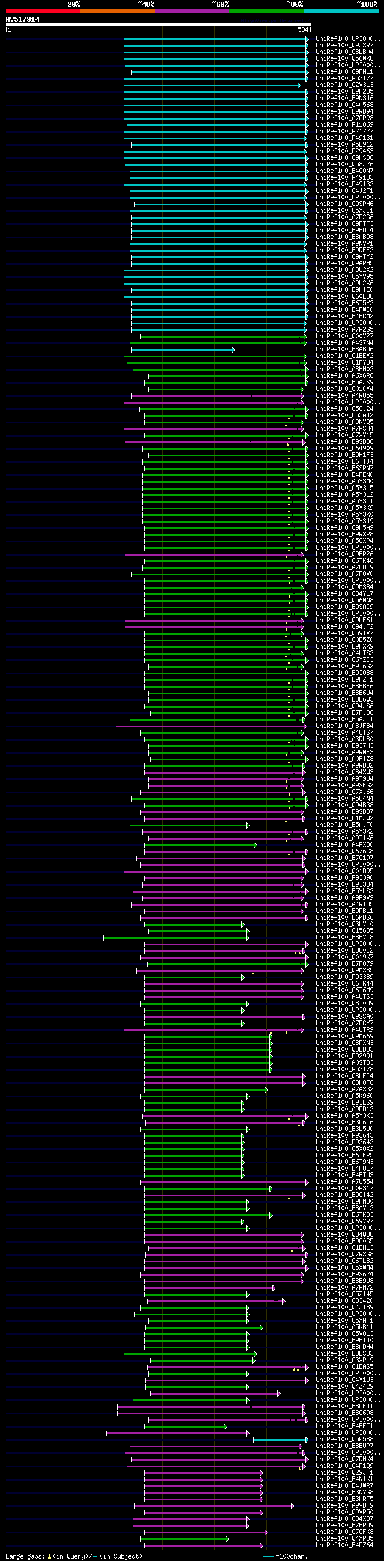
Task: Select the UniRef100_Q9FTT3 label
Action: (x=344, y=224)
